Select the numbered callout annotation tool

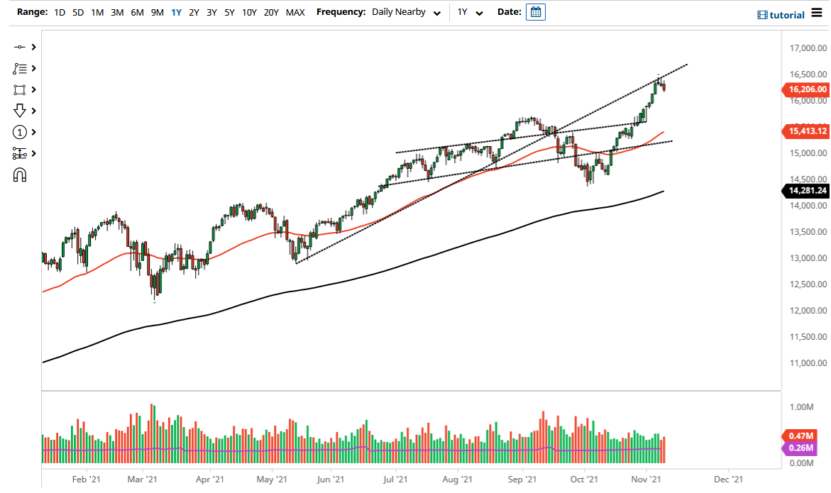[20, 132]
